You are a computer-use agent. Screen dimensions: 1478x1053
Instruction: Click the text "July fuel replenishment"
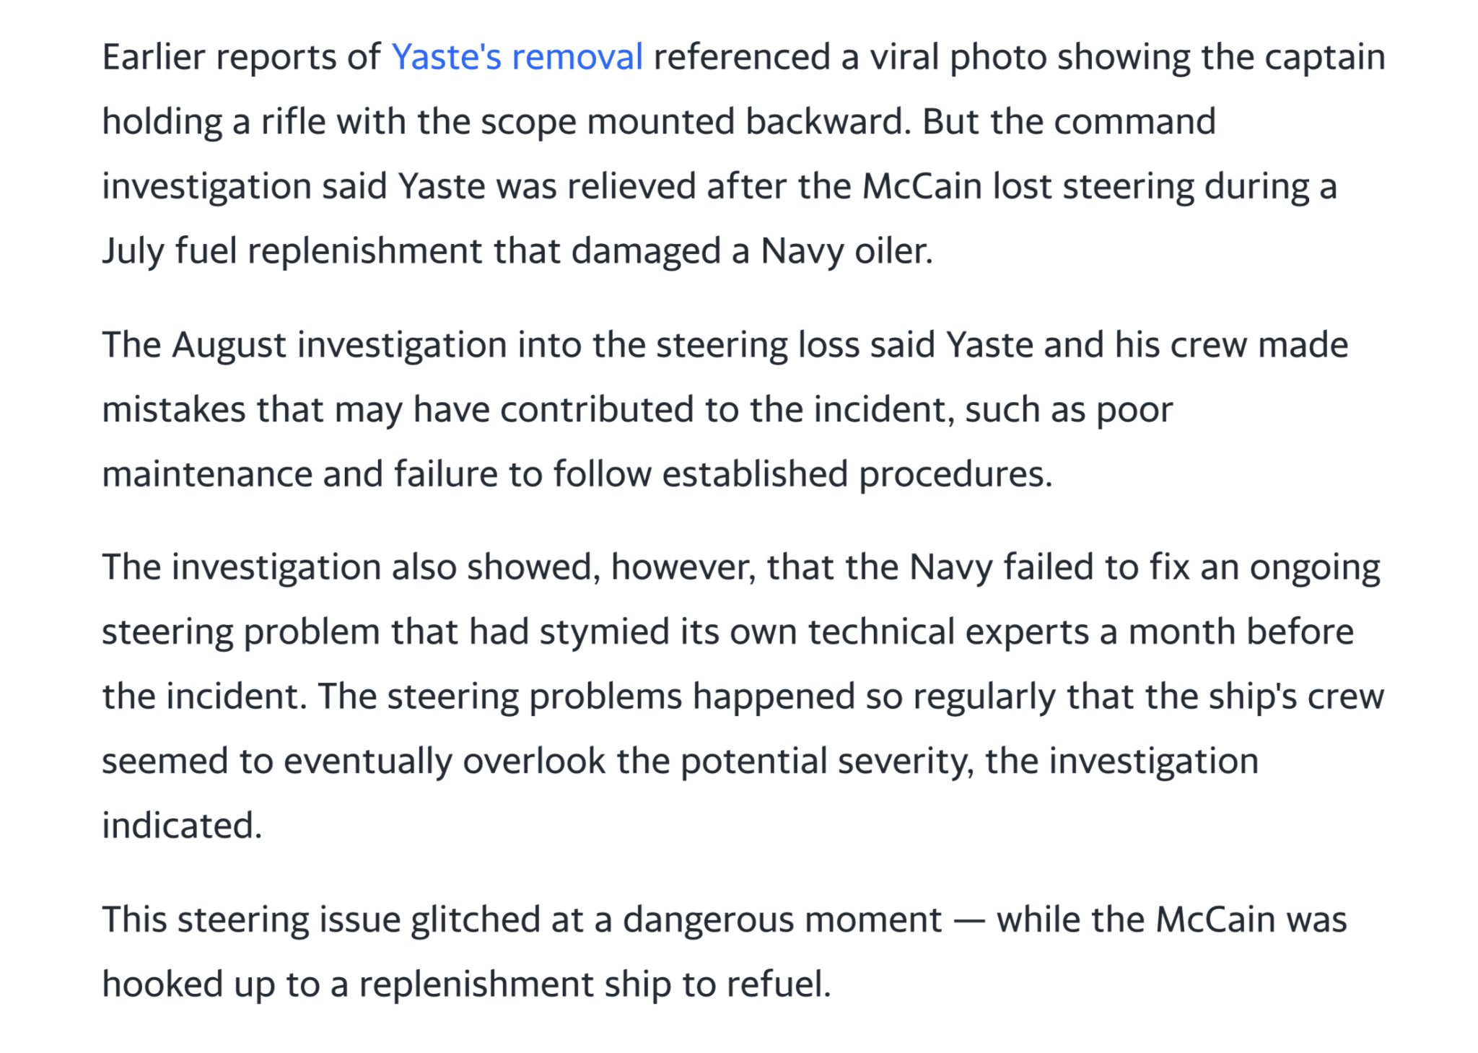[x=292, y=251]
